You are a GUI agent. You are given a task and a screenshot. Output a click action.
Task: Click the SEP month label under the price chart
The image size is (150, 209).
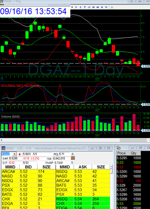pyautogui.click(x=97, y=79)
